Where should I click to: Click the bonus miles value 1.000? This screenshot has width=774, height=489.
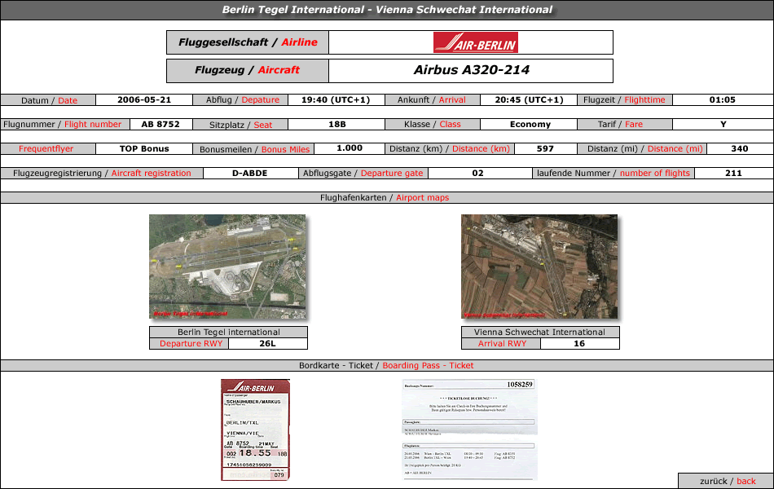click(350, 148)
